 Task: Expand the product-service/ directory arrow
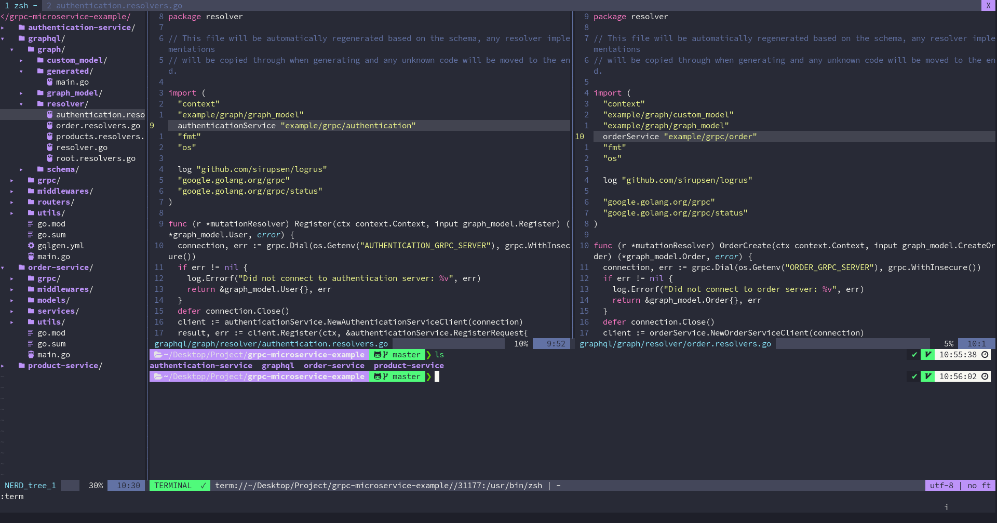tap(3, 366)
